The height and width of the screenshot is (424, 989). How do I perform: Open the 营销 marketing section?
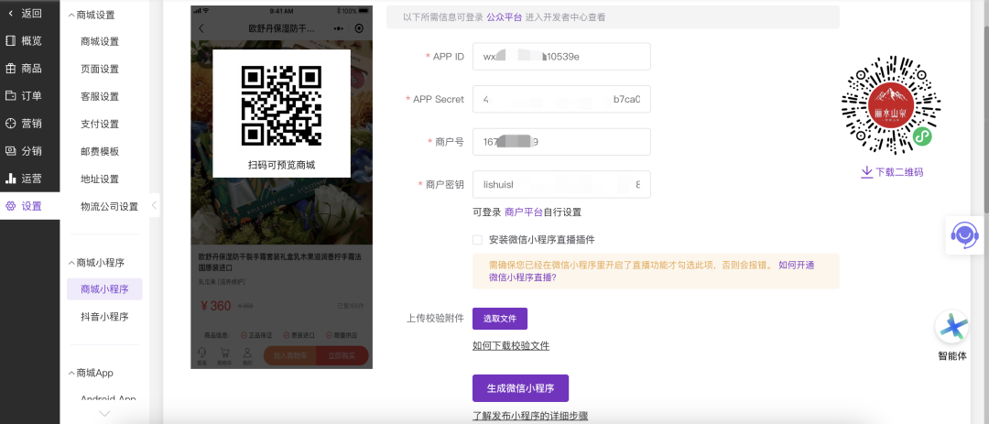[29, 123]
